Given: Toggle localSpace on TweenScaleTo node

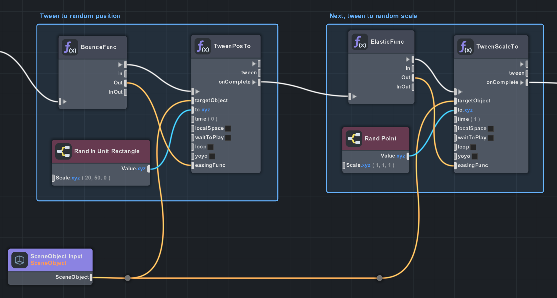Looking at the screenshot, I should (491, 128).
